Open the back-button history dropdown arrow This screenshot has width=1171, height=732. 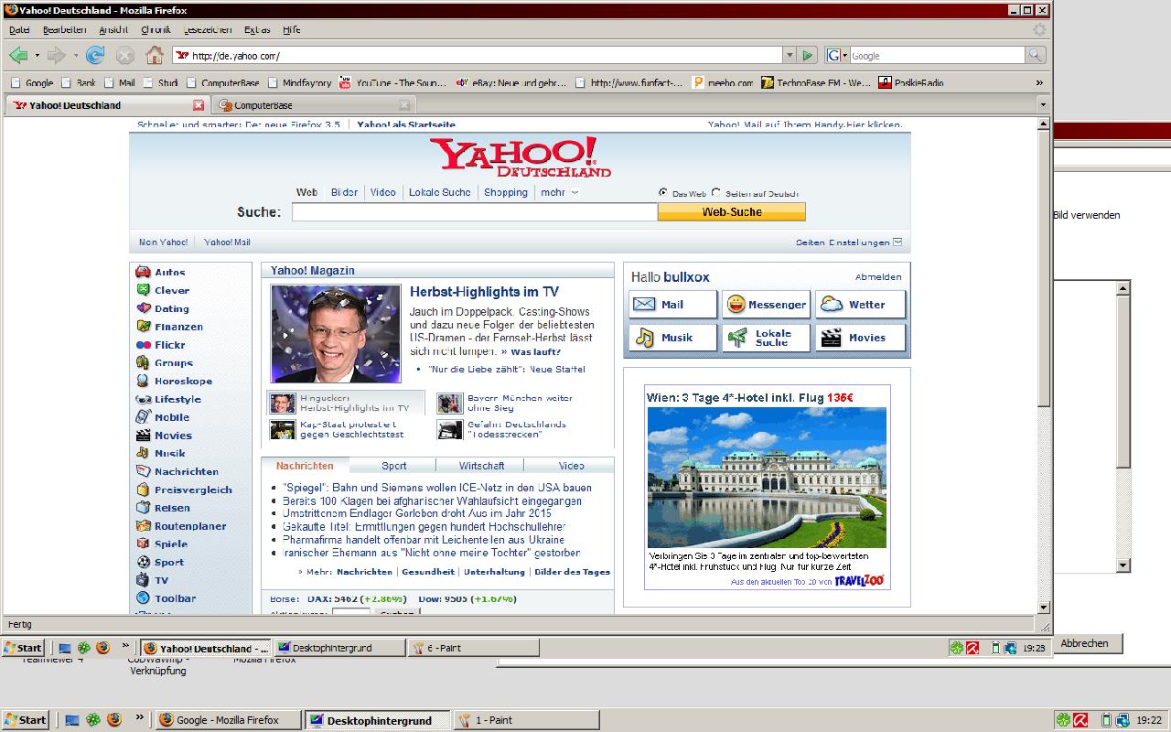coord(37,56)
